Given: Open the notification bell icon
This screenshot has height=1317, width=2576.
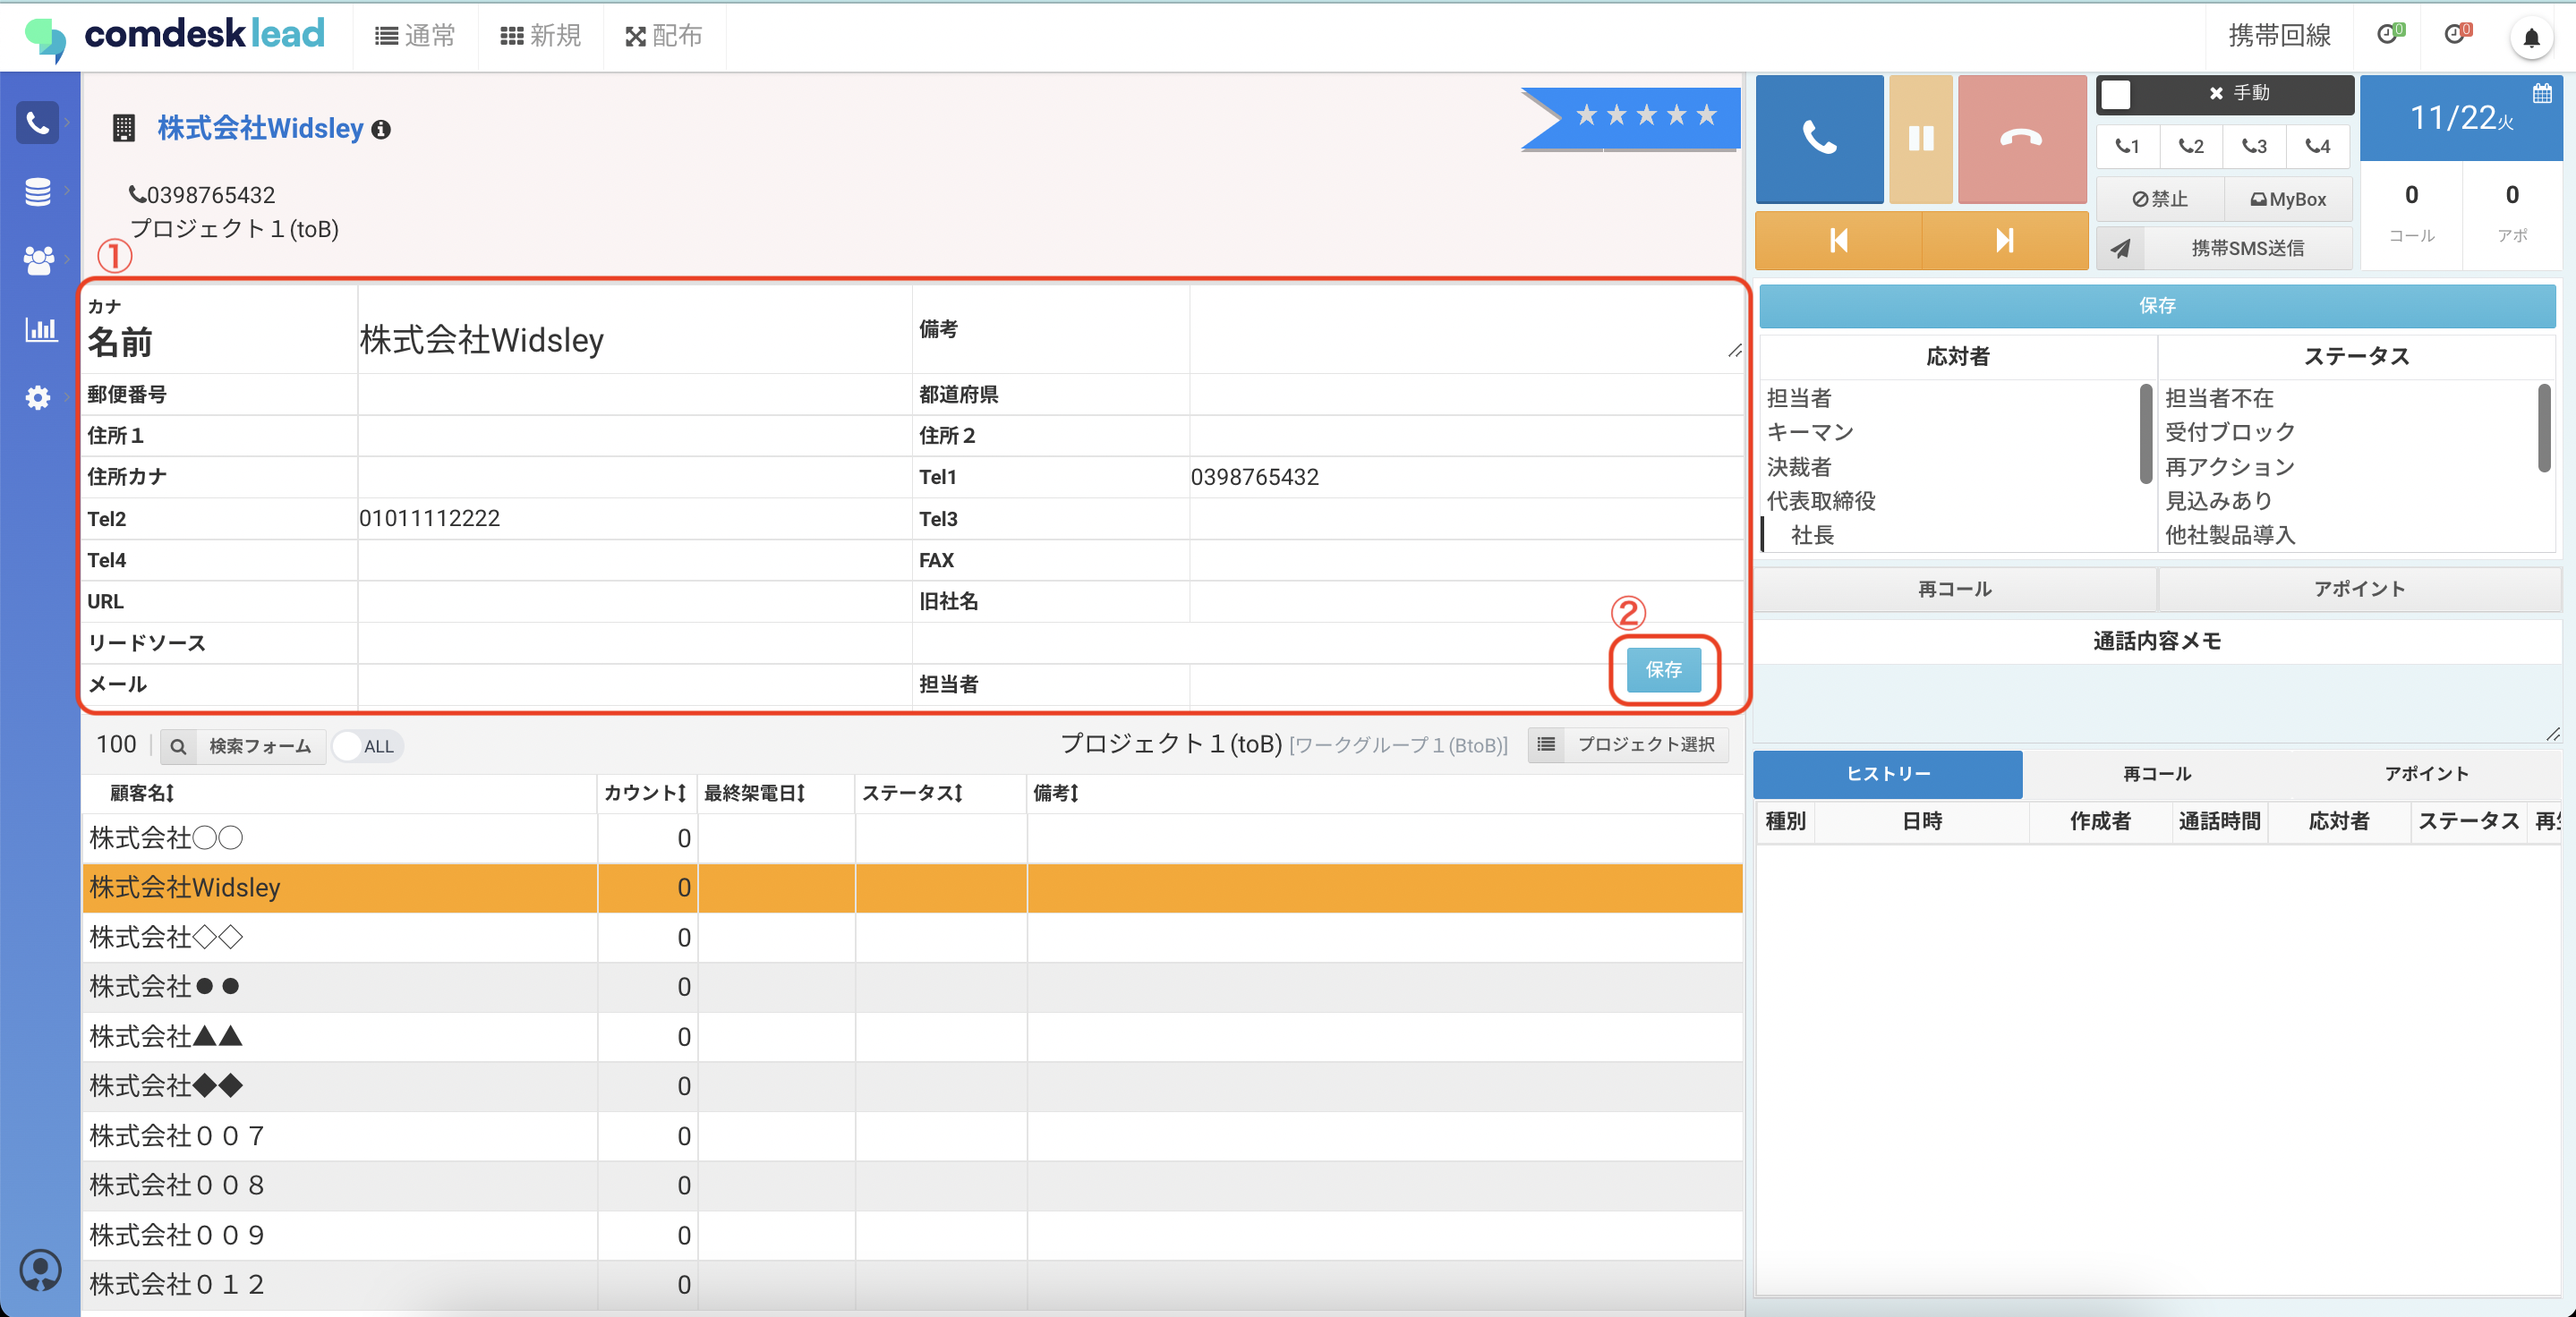Looking at the screenshot, I should [x=2531, y=38].
